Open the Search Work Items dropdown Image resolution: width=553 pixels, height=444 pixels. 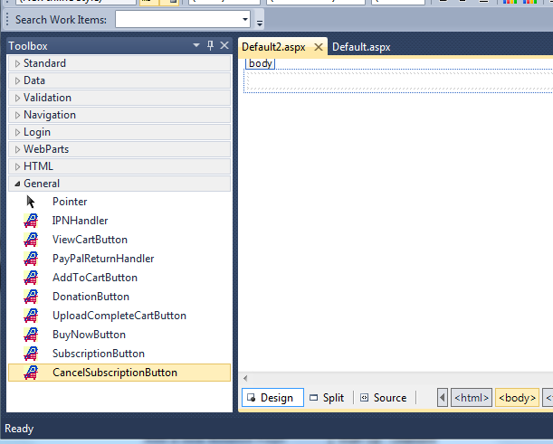245,19
